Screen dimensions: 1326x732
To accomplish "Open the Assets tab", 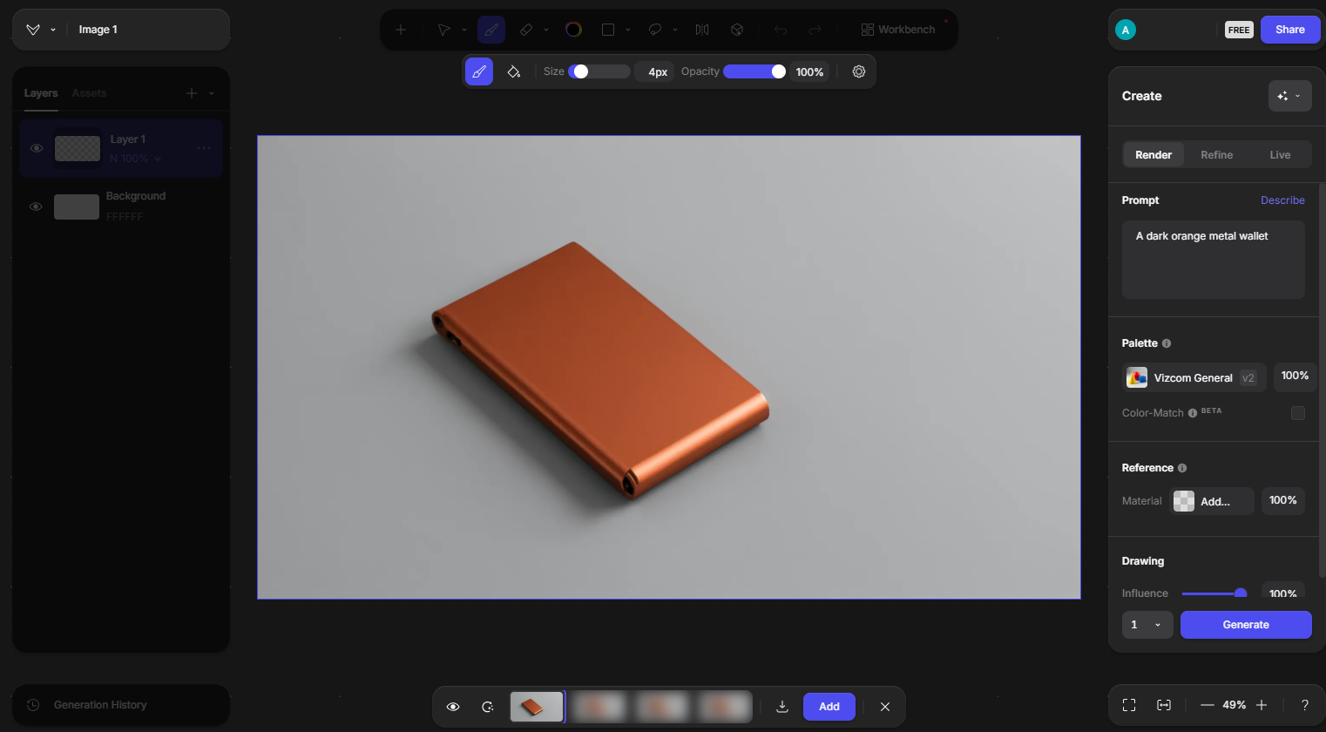I will click(x=89, y=93).
